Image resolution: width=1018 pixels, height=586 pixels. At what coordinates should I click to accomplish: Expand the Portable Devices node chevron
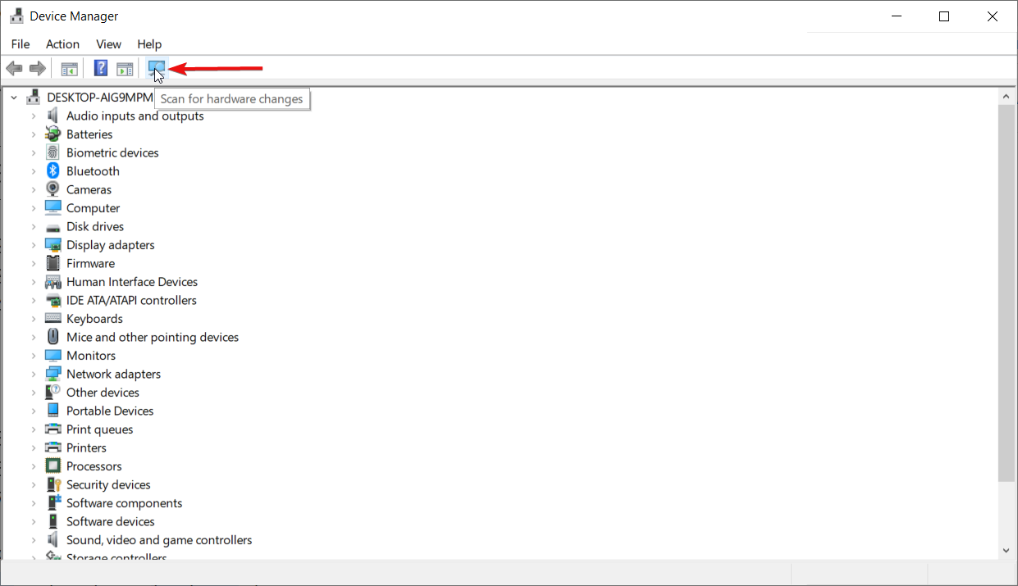34,411
